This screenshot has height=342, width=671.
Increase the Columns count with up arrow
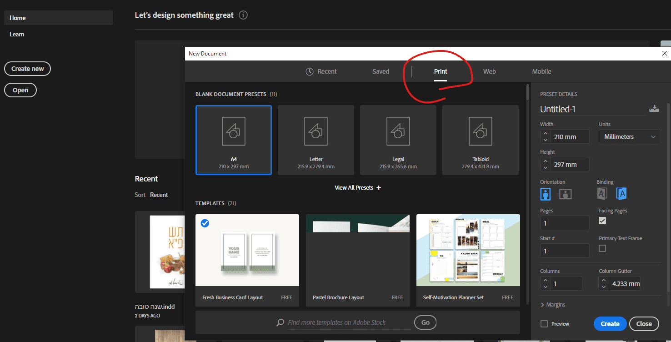click(546, 280)
